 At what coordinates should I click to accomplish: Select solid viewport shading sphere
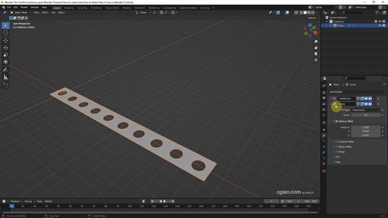(x=305, y=12)
